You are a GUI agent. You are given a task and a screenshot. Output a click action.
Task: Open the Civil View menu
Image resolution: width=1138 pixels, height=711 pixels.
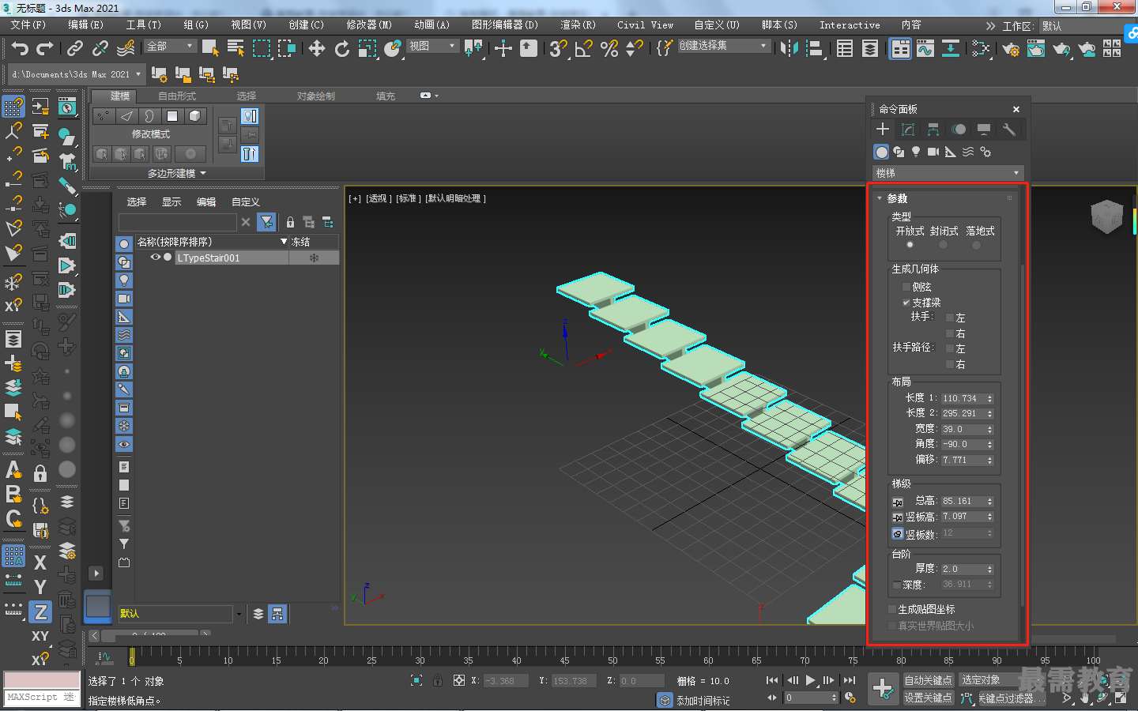pyautogui.click(x=645, y=25)
